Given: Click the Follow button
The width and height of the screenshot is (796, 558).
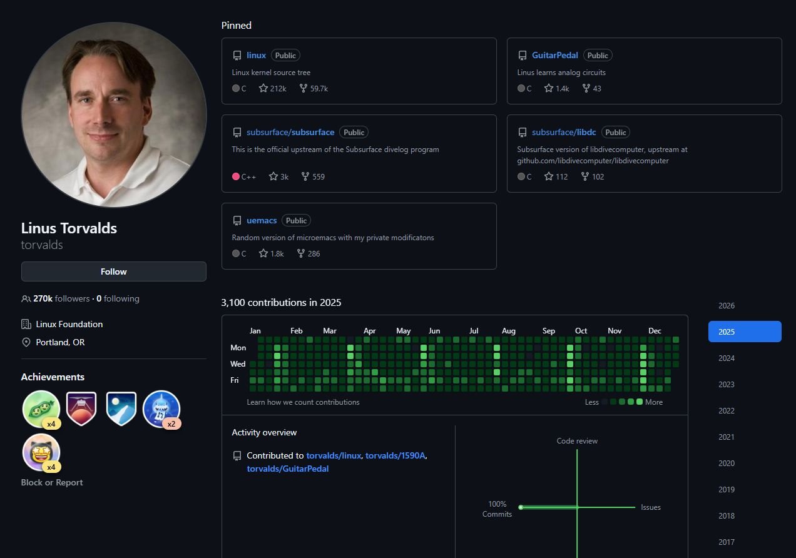Looking at the screenshot, I should (113, 271).
